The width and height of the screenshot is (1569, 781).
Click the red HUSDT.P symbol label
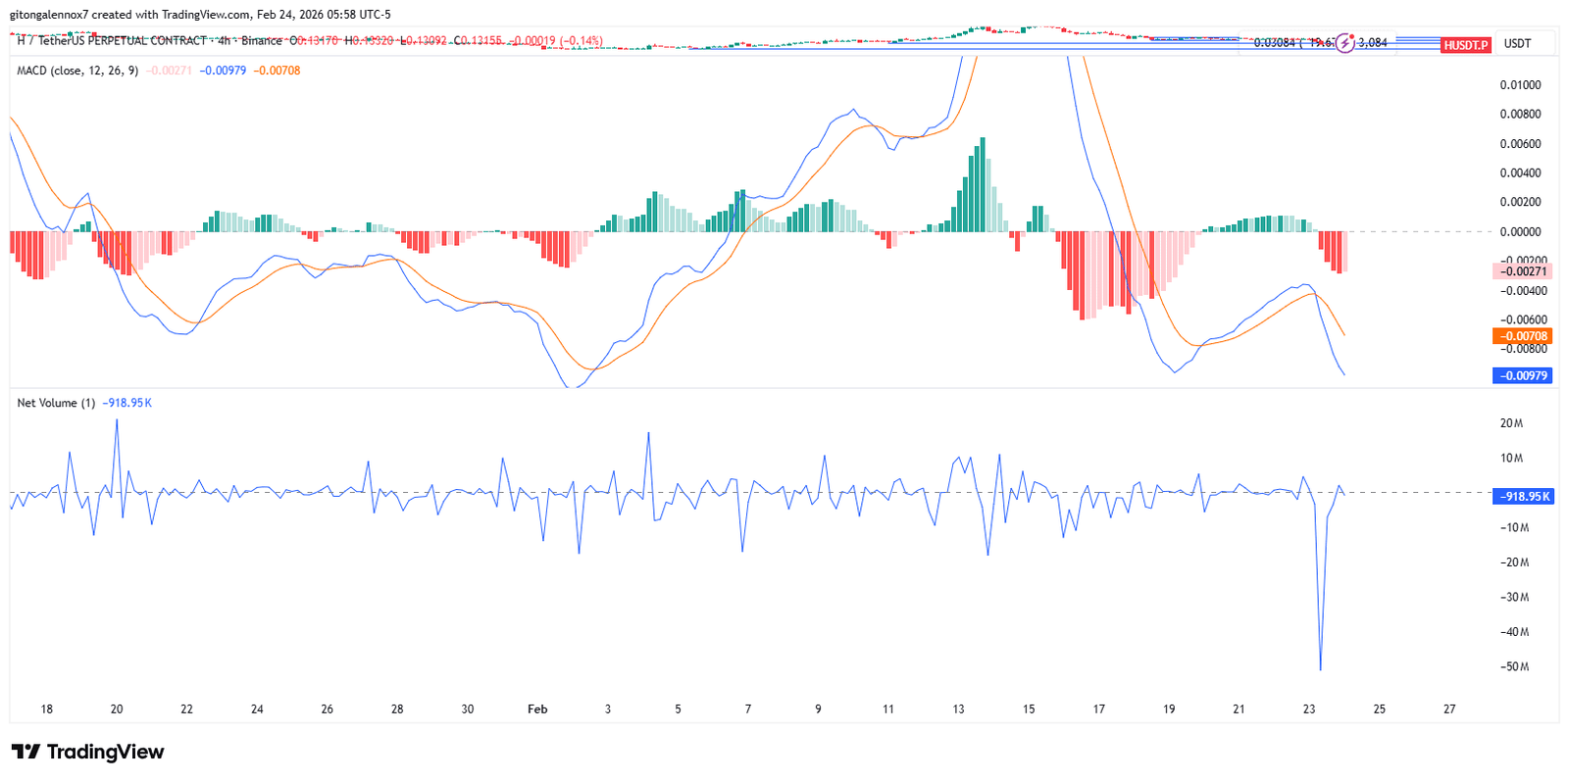(1465, 45)
